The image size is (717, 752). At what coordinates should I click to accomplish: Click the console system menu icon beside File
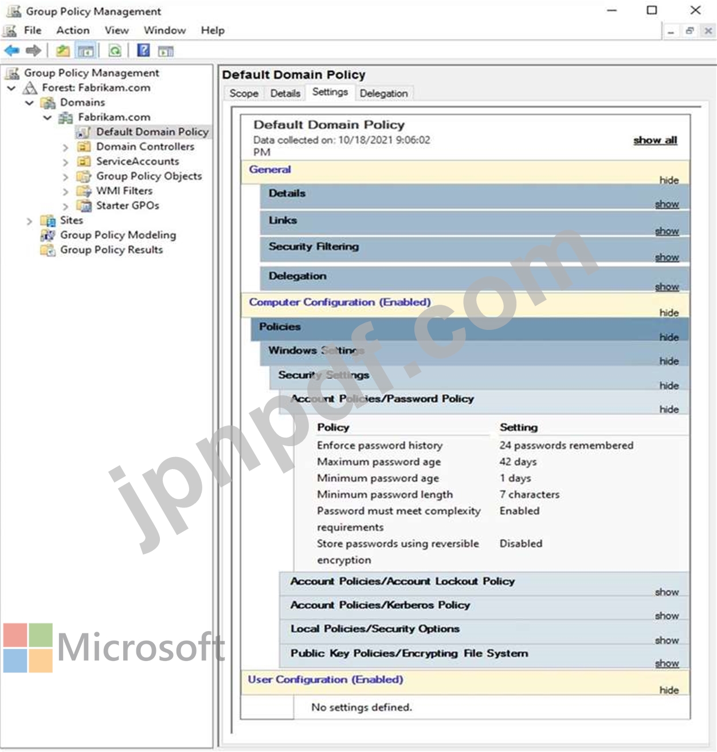tap(10, 30)
